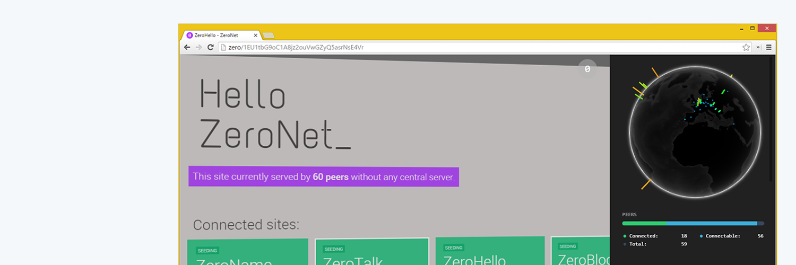
Task: Bookmark page using the star icon
Action: click(x=746, y=47)
